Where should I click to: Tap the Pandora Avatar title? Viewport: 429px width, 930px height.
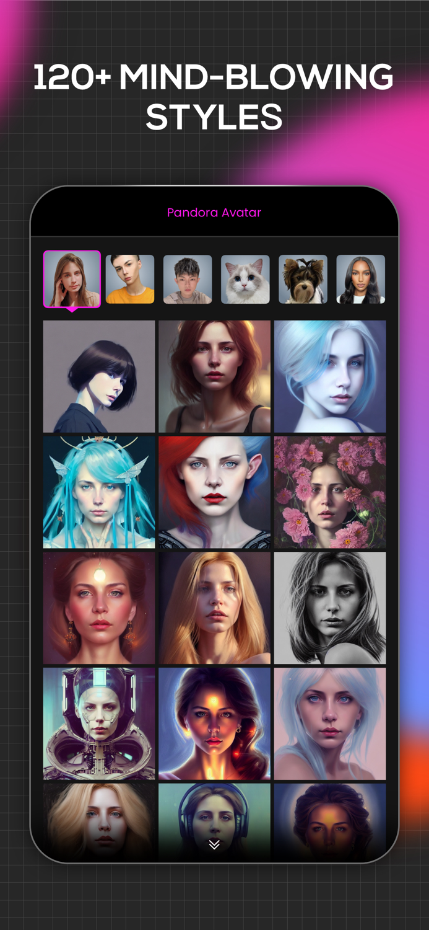[214, 213]
